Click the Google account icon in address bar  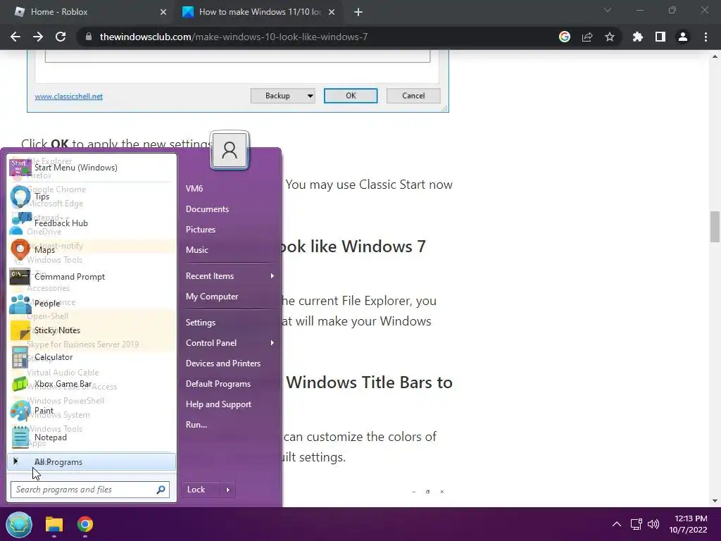click(x=565, y=37)
